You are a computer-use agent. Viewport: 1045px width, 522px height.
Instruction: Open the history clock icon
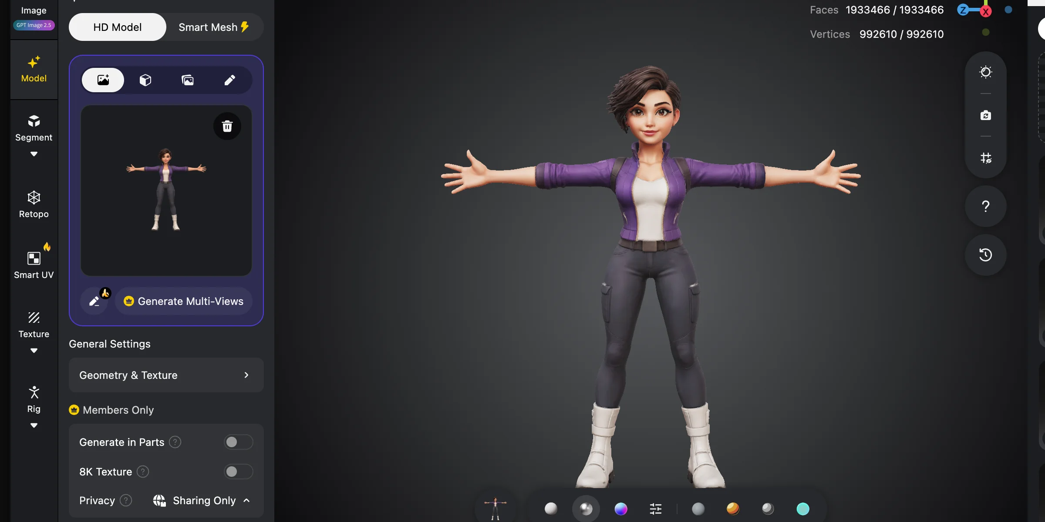(x=985, y=254)
